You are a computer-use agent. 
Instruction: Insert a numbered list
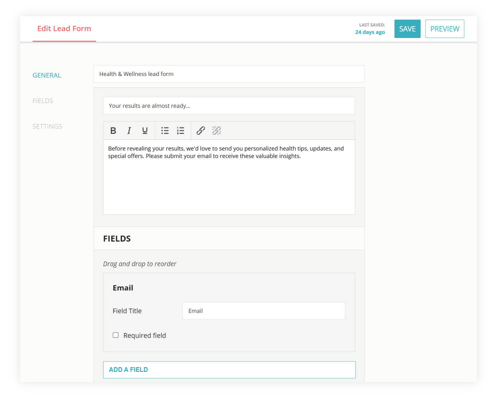click(x=180, y=131)
